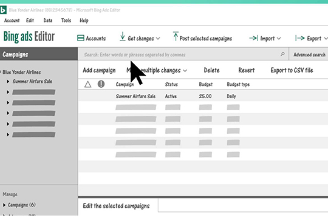
Task: Select Blue Yonder Airlines account in tree
Action: (x=22, y=72)
